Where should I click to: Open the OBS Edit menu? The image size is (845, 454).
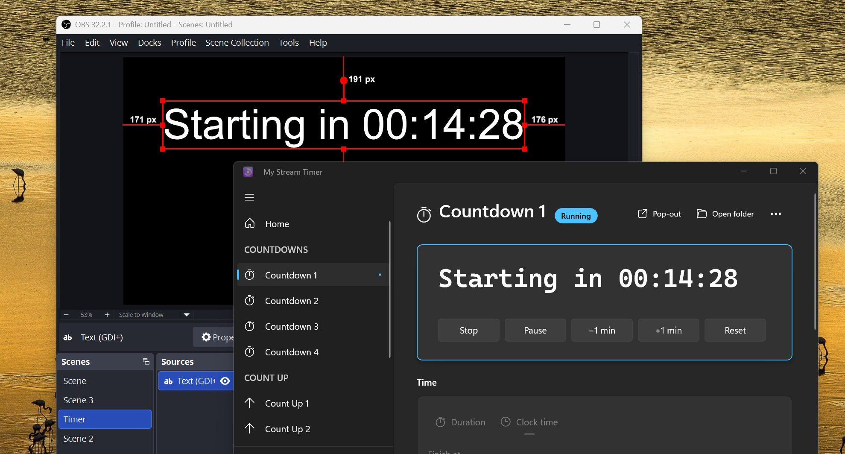click(x=92, y=43)
